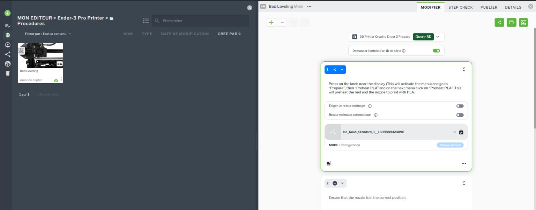Click the text 'Ensure that the nozzle is in the correct position.'

click(x=367, y=197)
